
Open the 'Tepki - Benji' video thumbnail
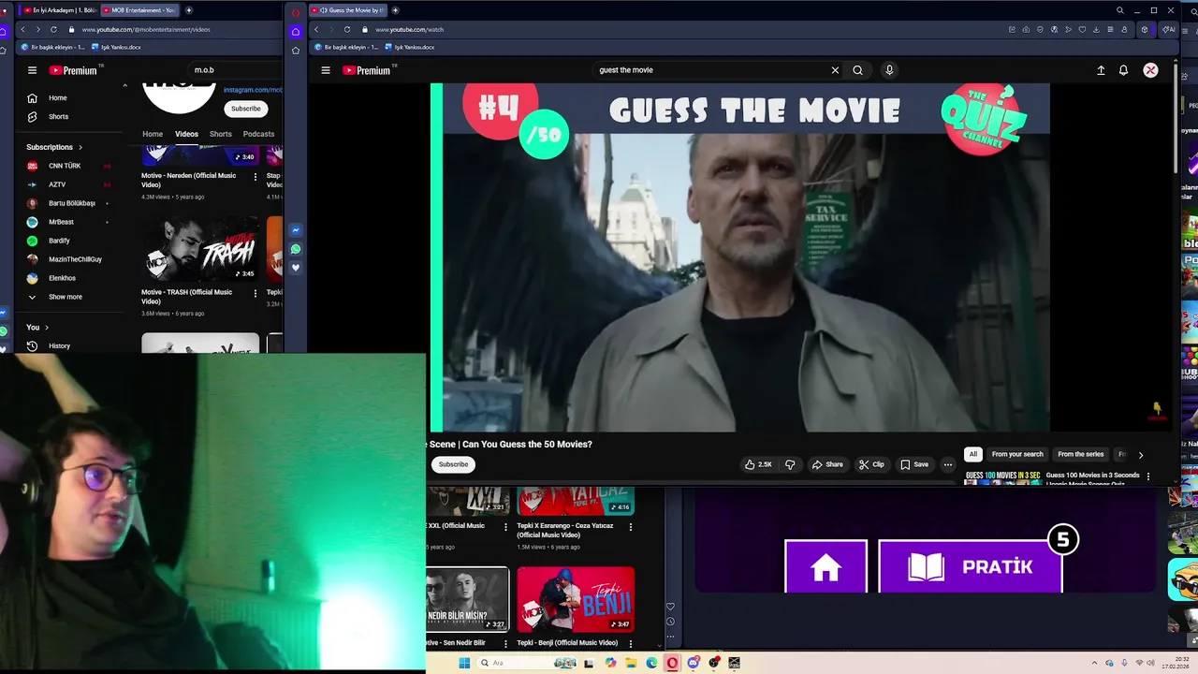pos(576,599)
